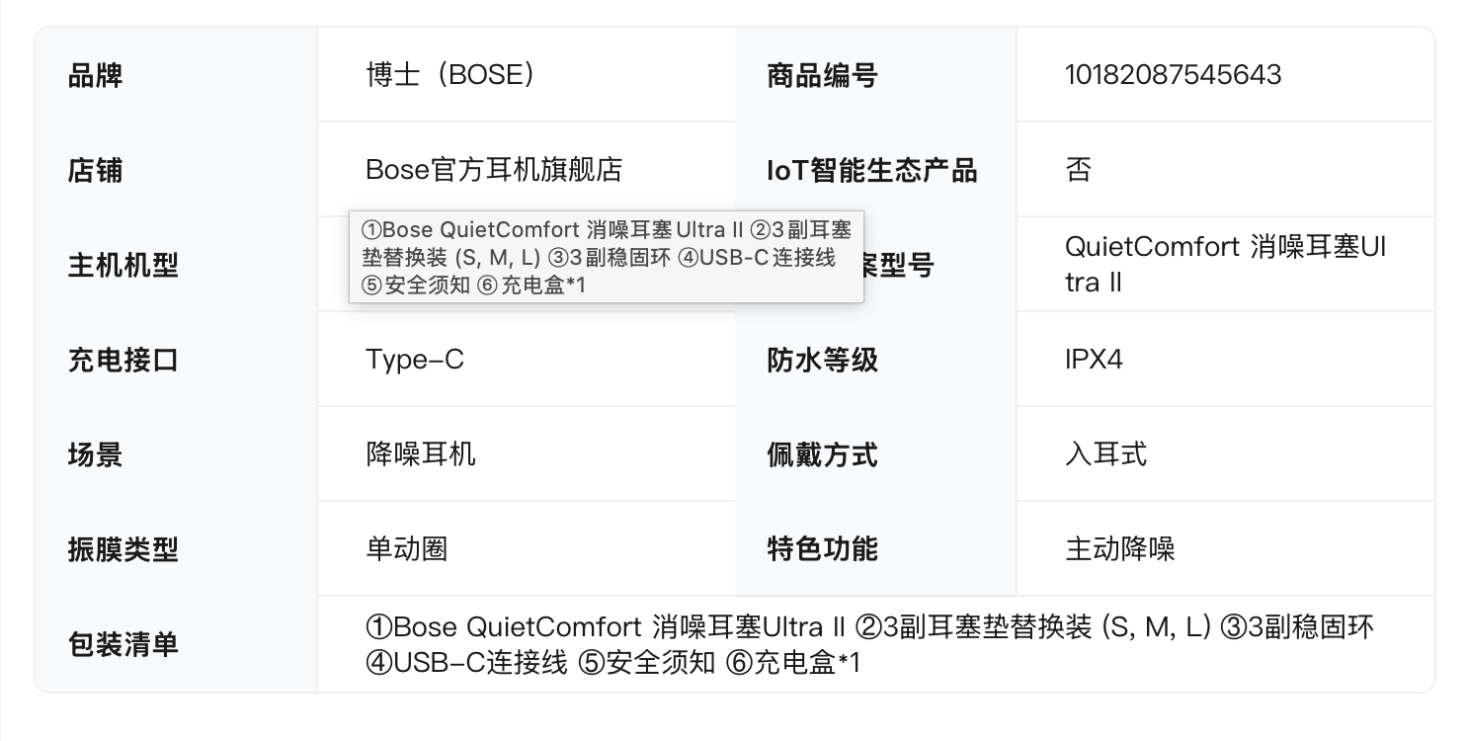Click the 主机机型 label
The image size is (1466, 741).
[123, 265]
